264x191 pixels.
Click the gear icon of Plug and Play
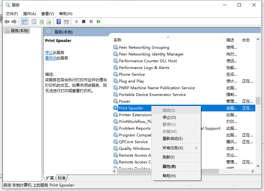[x=115, y=81]
